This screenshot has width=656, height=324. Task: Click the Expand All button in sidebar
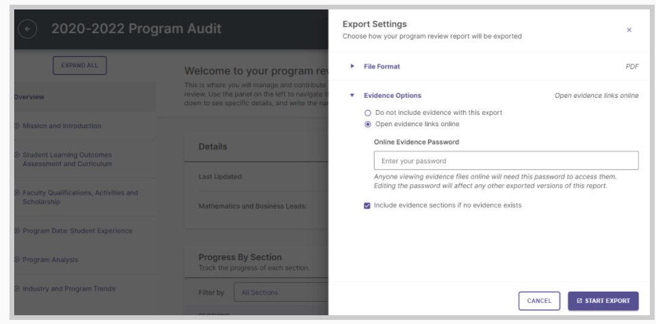coord(80,65)
